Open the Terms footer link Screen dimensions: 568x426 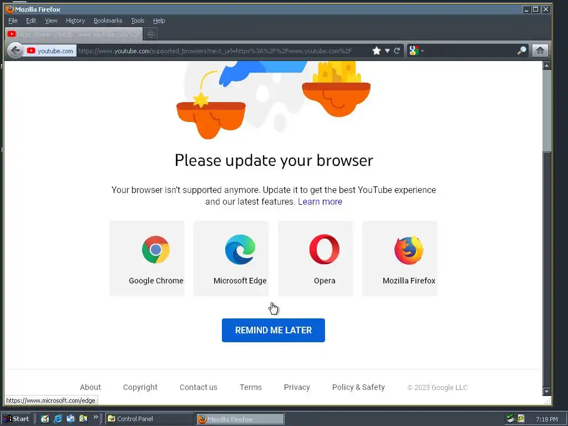coord(251,387)
